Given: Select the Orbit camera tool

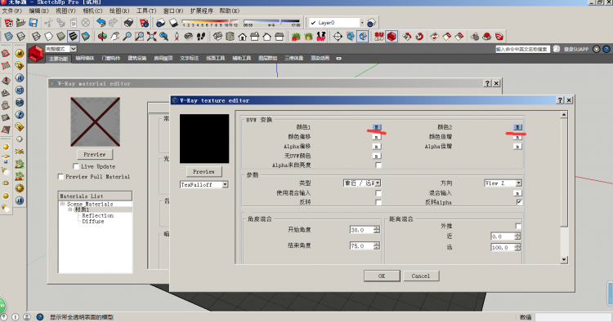Looking at the screenshot, I should 102,37.
